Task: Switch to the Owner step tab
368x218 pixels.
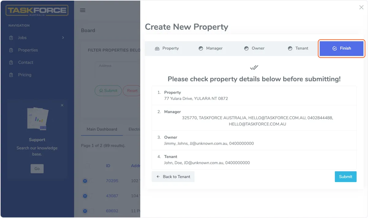Action: coord(254,48)
